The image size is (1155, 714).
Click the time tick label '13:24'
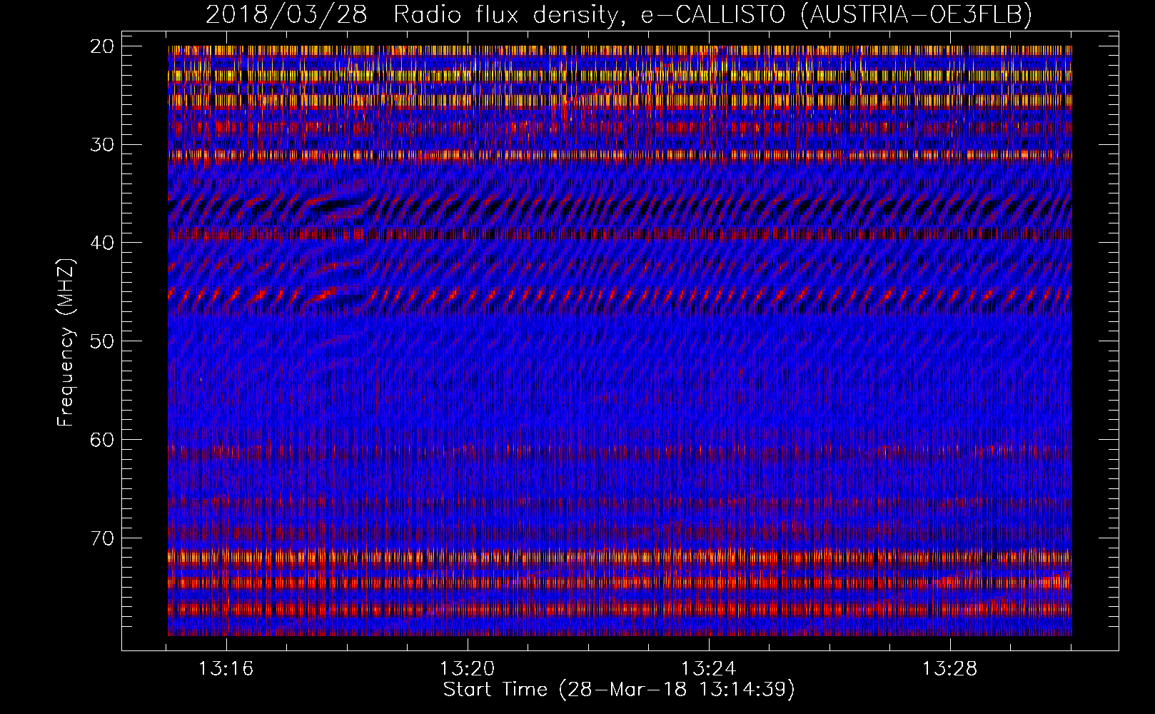click(x=709, y=669)
